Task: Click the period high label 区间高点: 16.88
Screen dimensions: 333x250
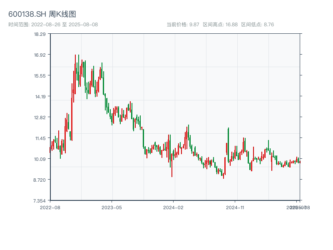Action: click(220, 25)
